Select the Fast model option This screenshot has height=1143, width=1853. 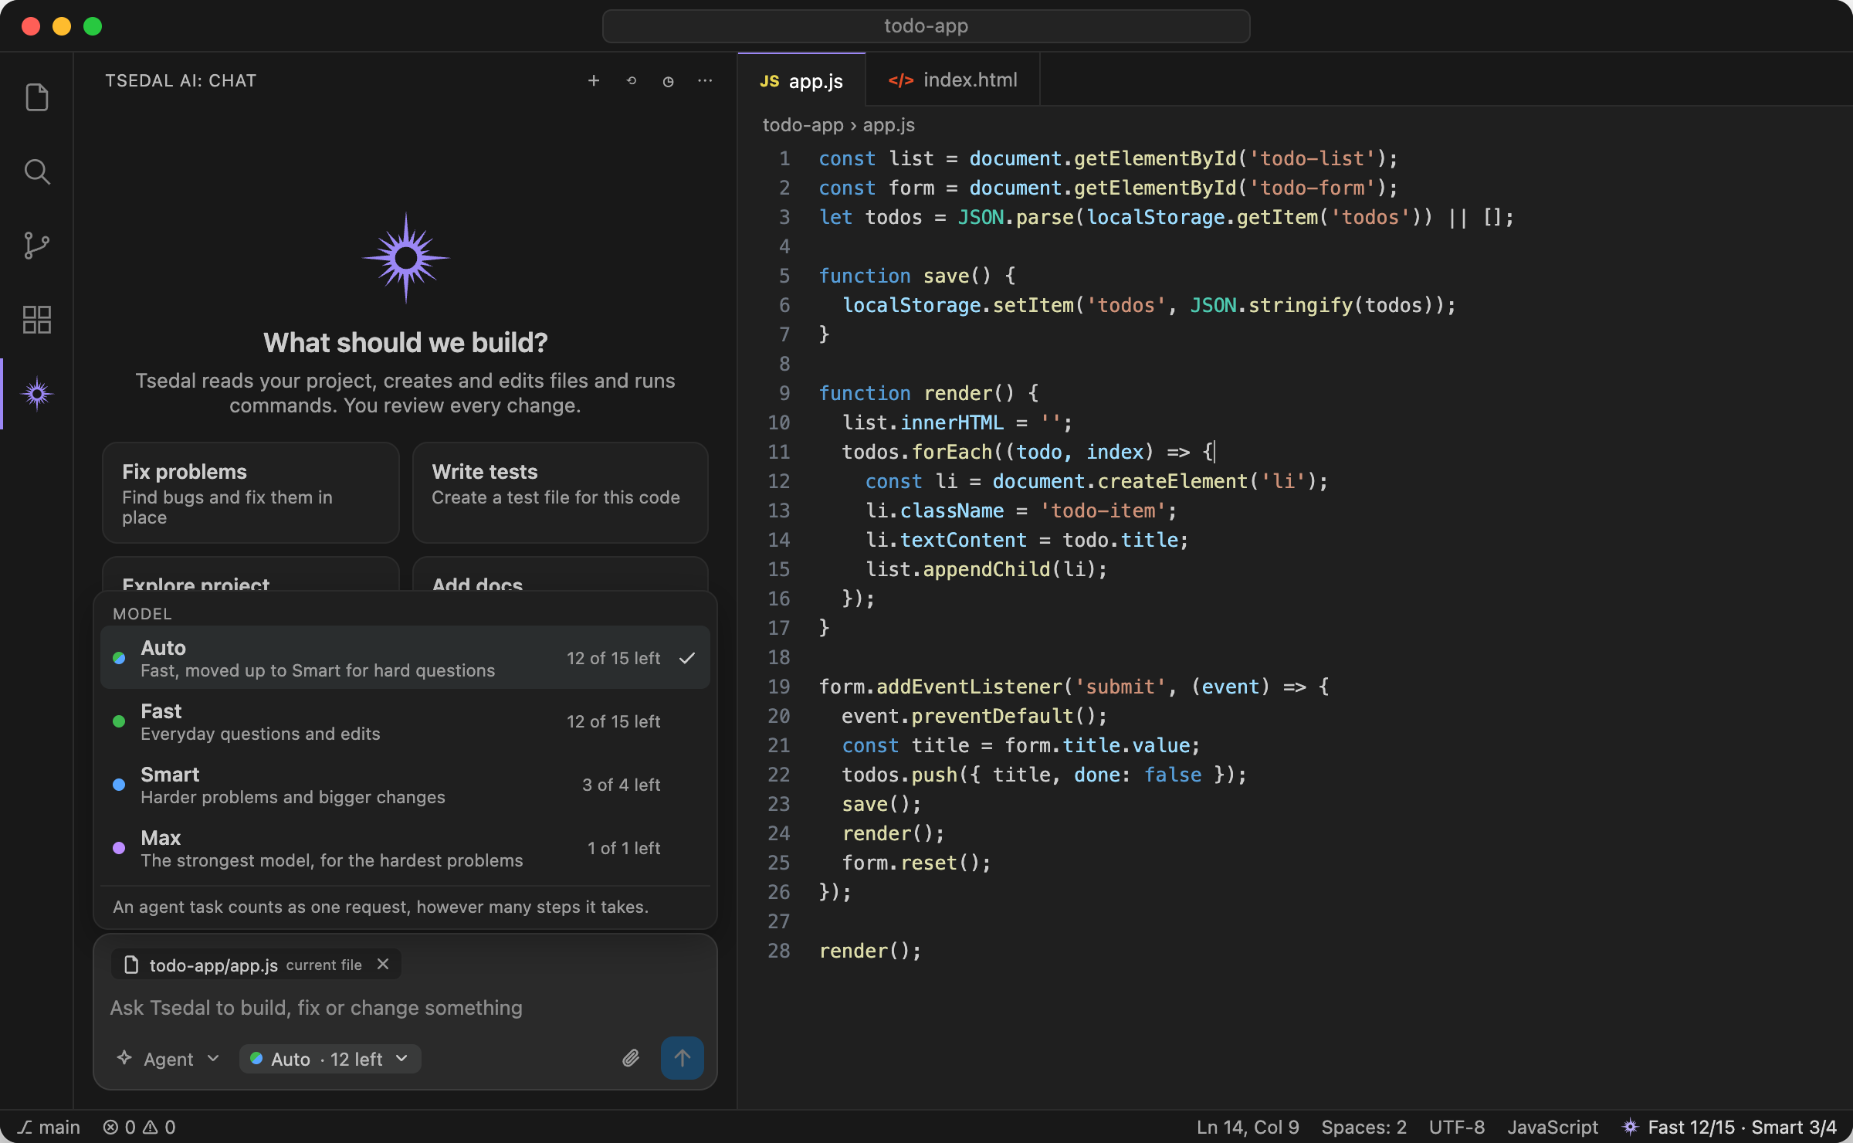[x=405, y=721]
